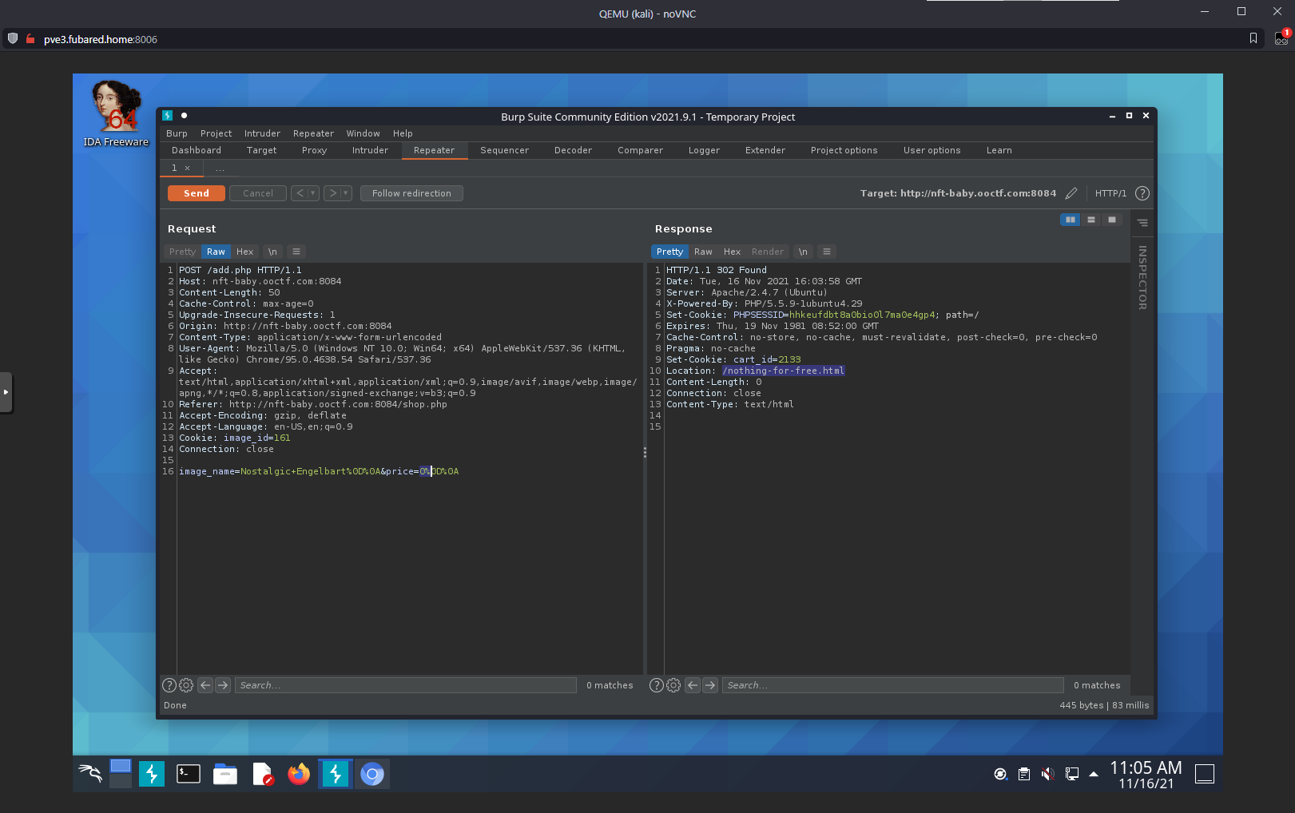The image size is (1295, 813).
Task: Open response search settings gear
Action: click(x=673, y=685)
